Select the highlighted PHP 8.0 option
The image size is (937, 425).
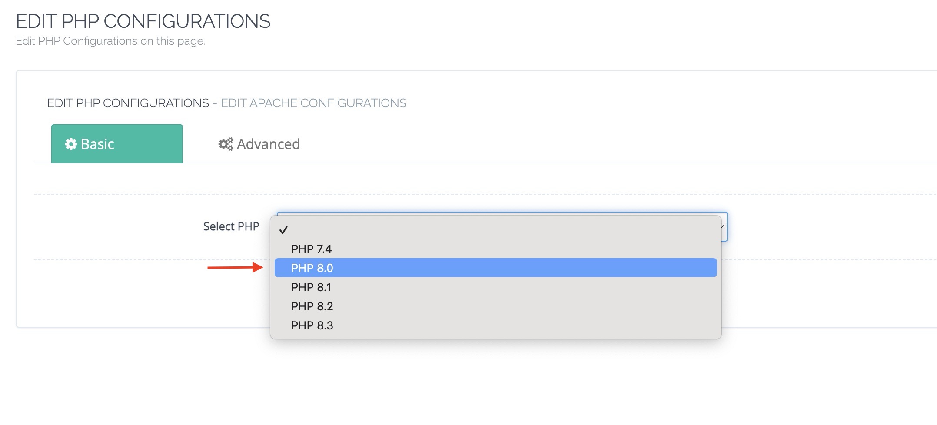(x=312, y=268)
